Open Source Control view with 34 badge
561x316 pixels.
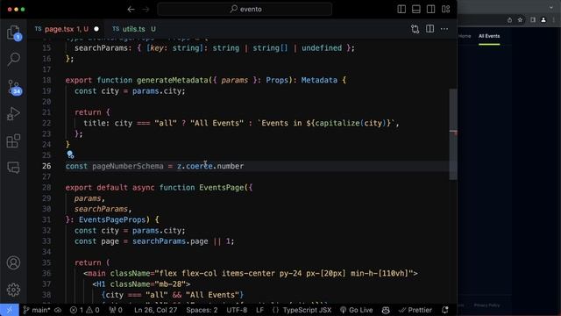pos(14,87)
